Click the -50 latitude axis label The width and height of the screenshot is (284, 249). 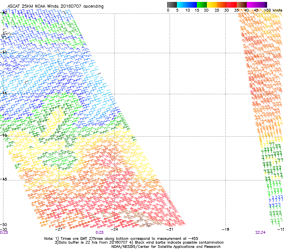[3, 225]
